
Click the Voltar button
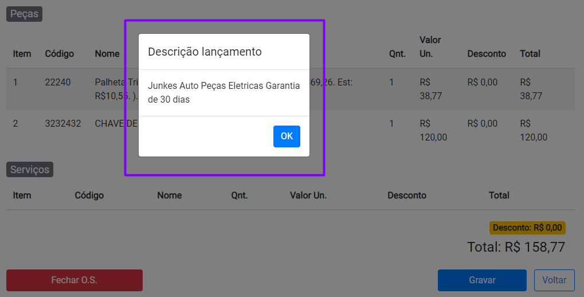pyautogui.click(x=554, y=280)
